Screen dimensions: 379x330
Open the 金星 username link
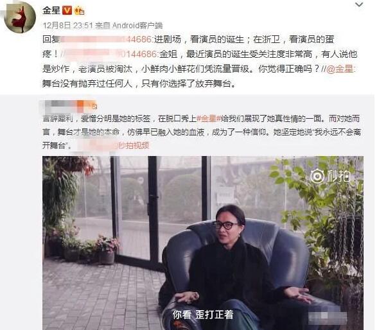coord(51,11)
